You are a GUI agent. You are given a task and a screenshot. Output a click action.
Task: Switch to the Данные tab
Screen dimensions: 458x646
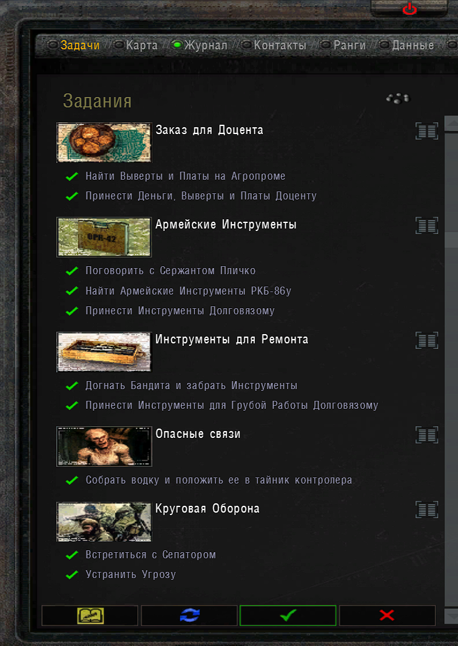point(413,45)
